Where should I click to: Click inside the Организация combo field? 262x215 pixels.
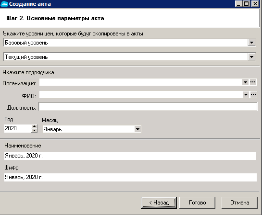coord(141,82)
